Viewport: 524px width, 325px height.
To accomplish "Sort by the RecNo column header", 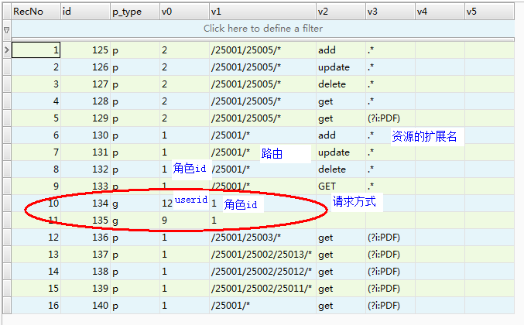I will (x=36, y=12).
